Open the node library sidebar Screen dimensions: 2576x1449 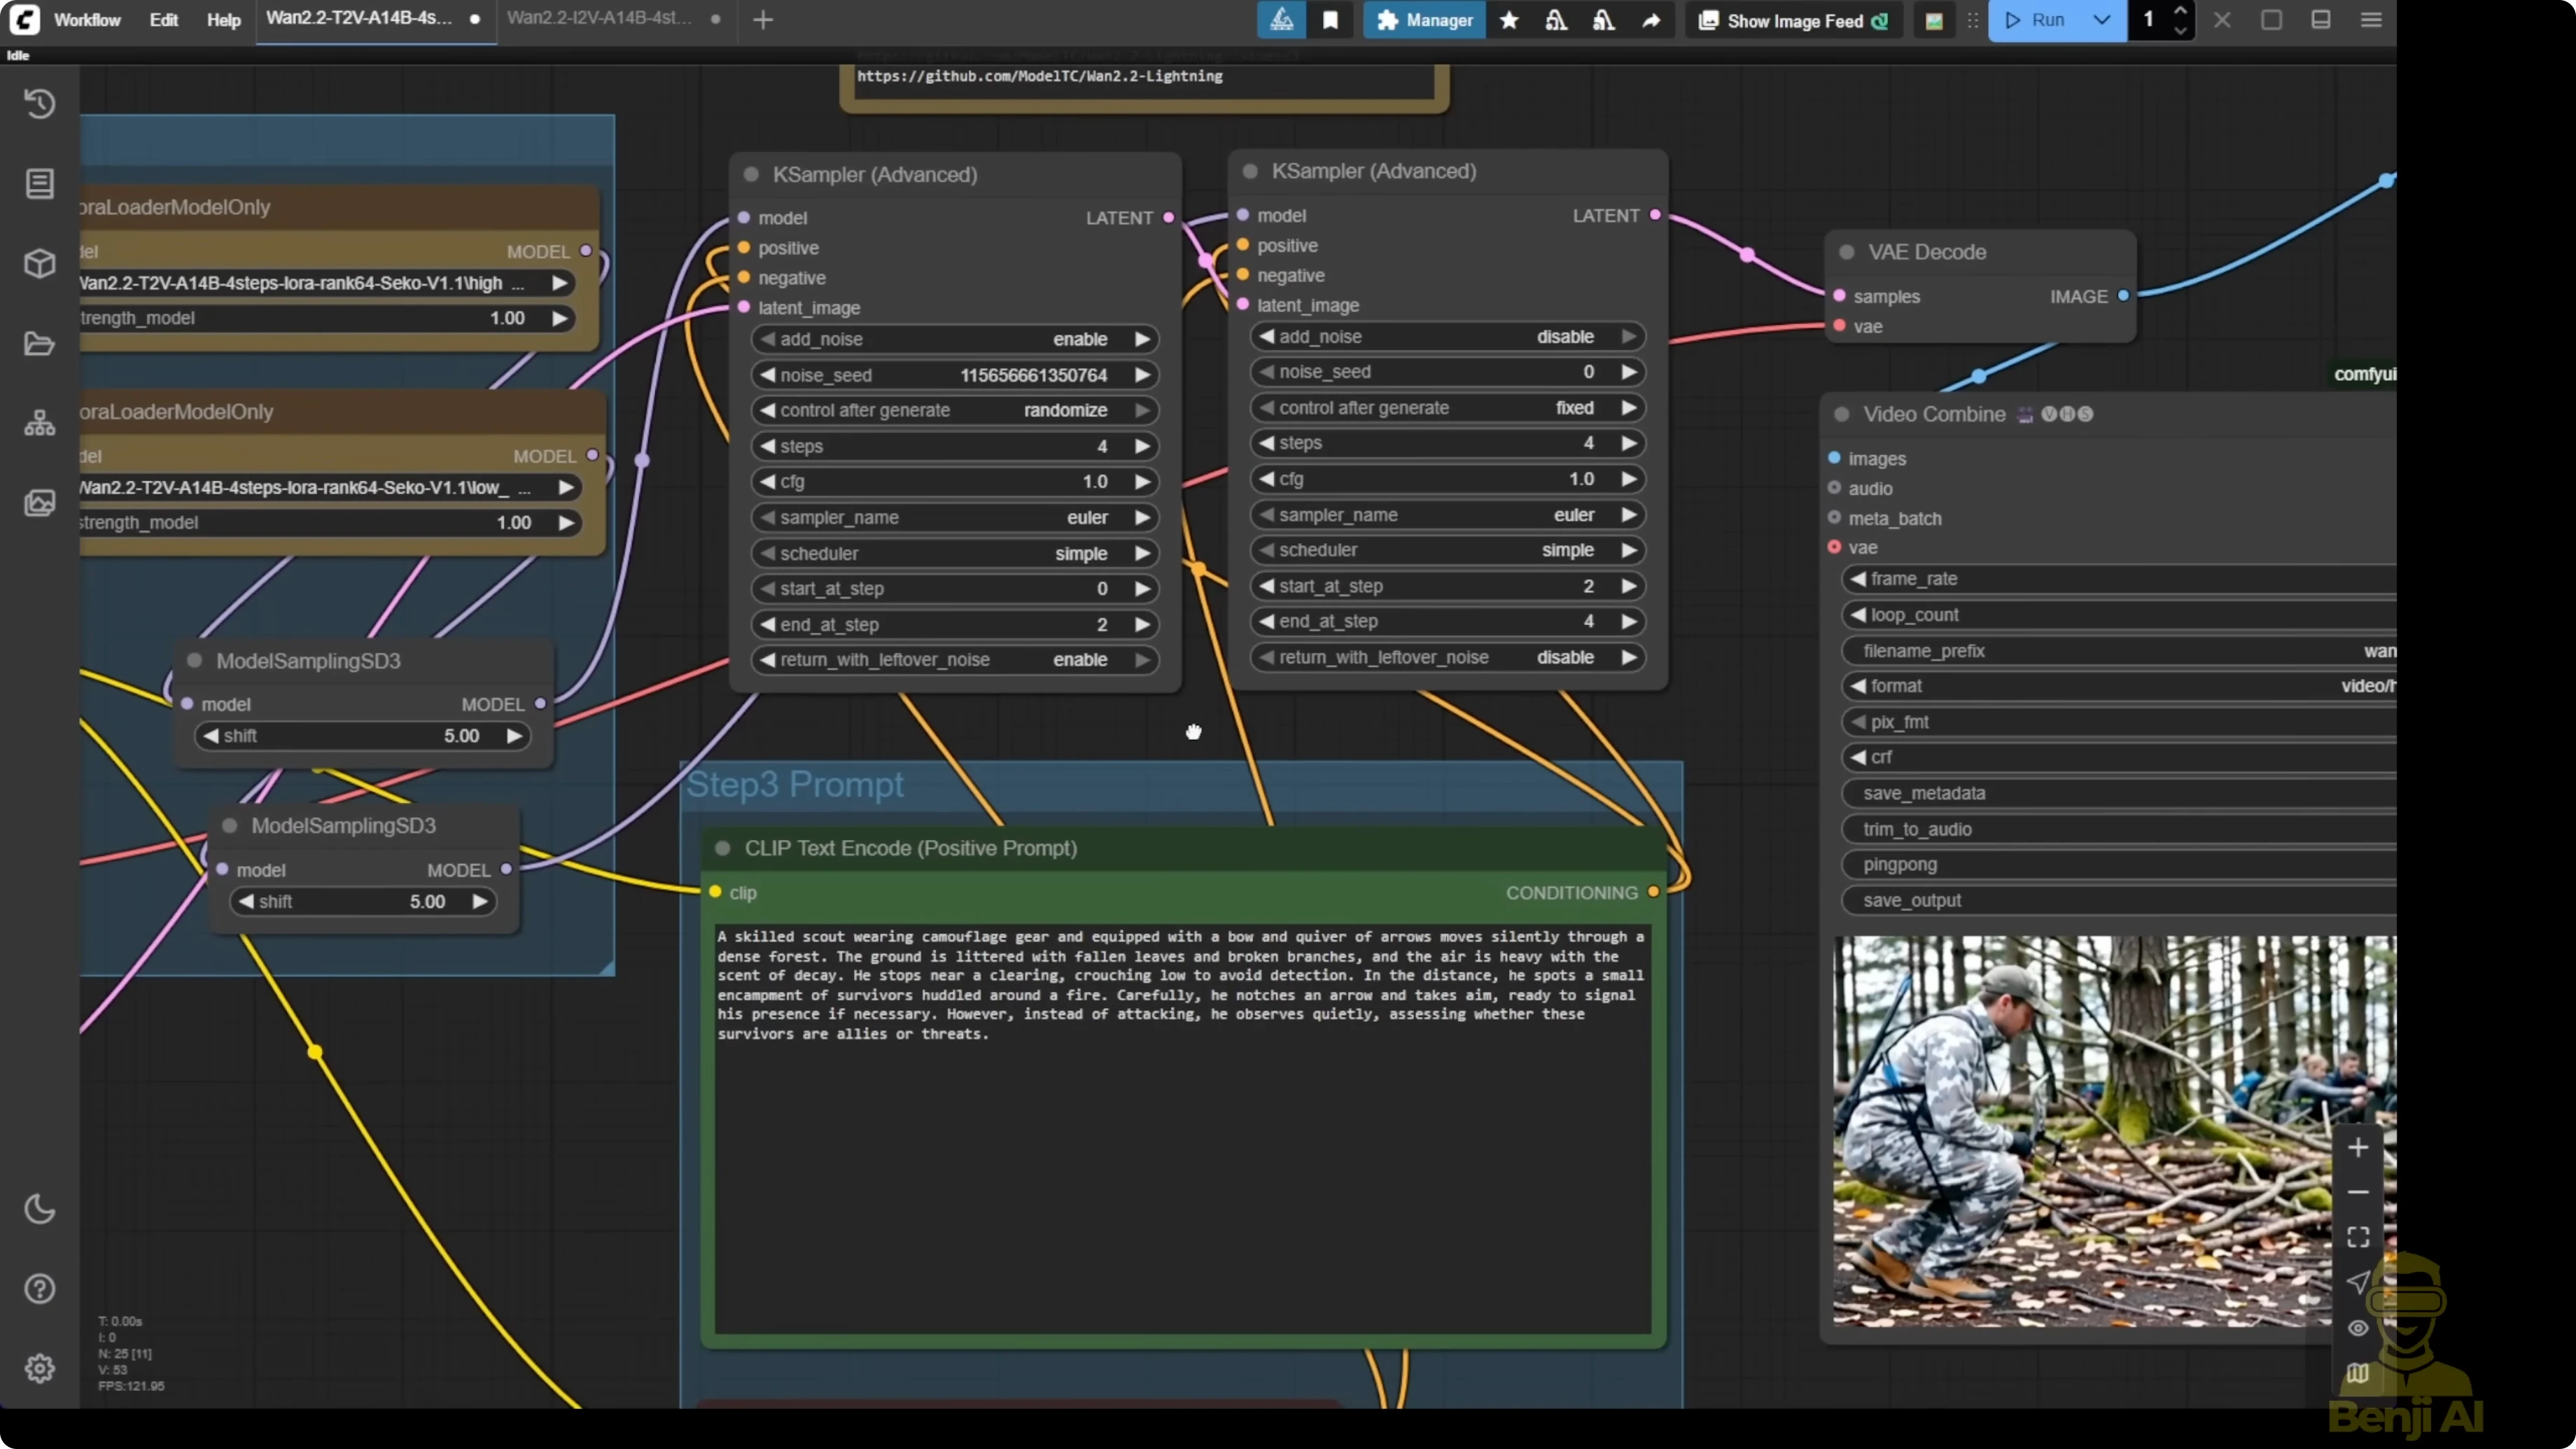(x=40, y=184)
